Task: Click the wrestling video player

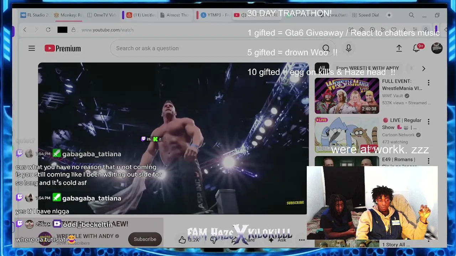Action: click(173, 139)
